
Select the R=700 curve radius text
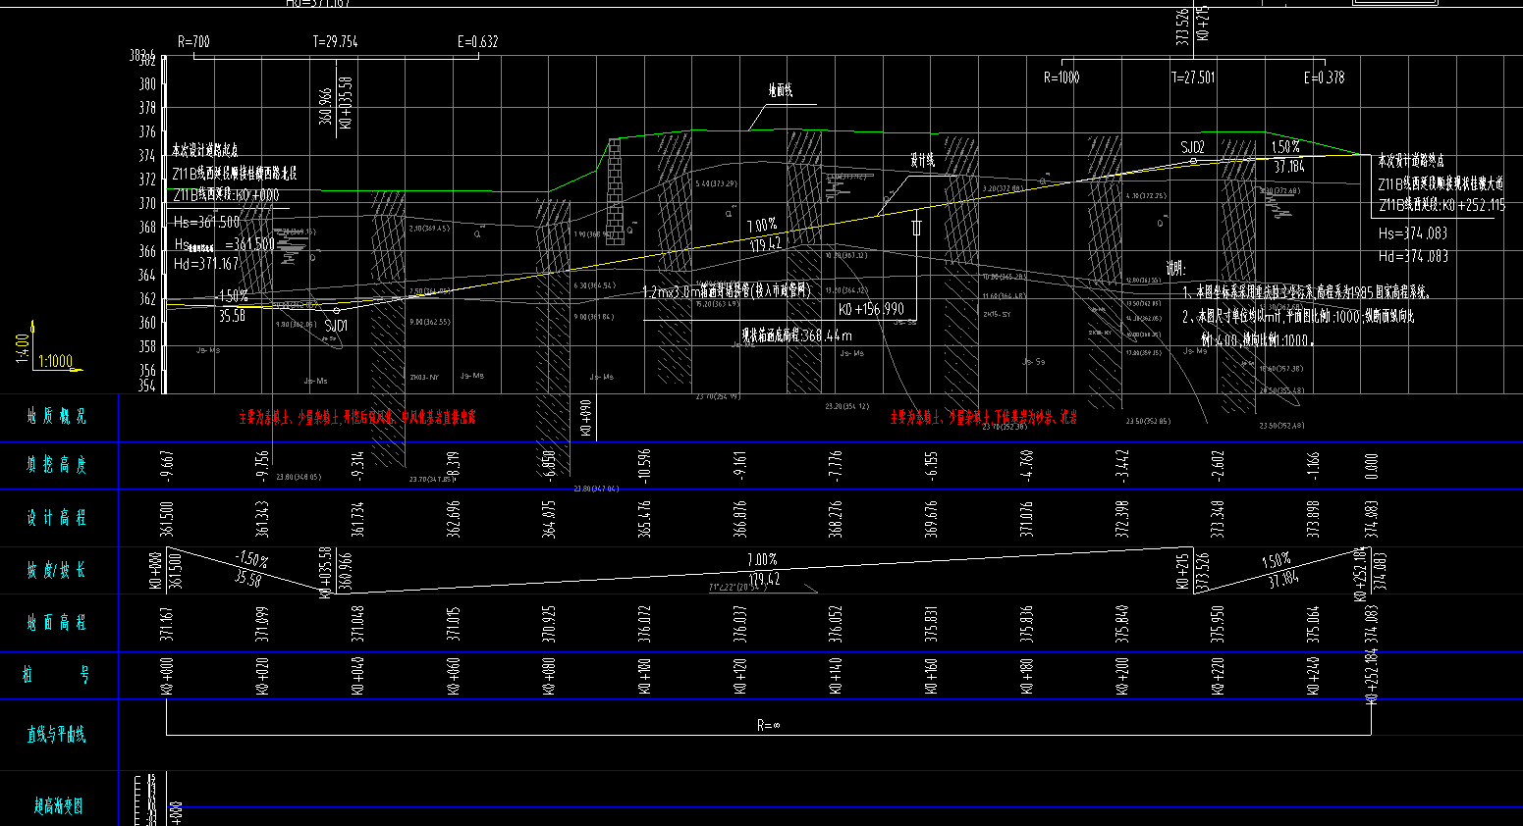193,42
